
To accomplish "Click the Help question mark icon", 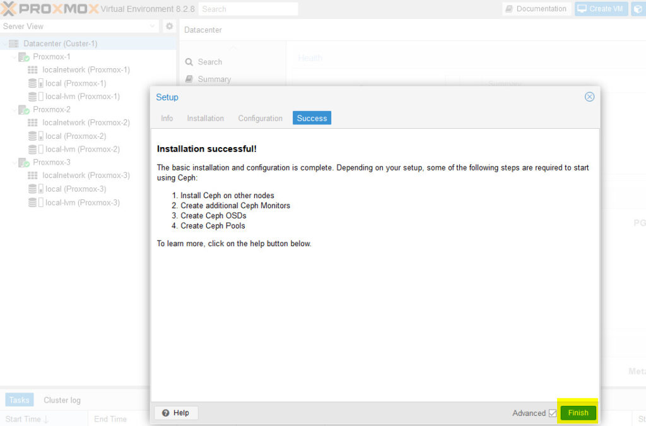I will pyautogui.click(x=166, y=413).
